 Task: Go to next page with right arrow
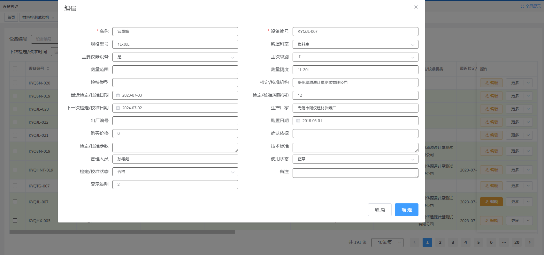pos(529,242)
